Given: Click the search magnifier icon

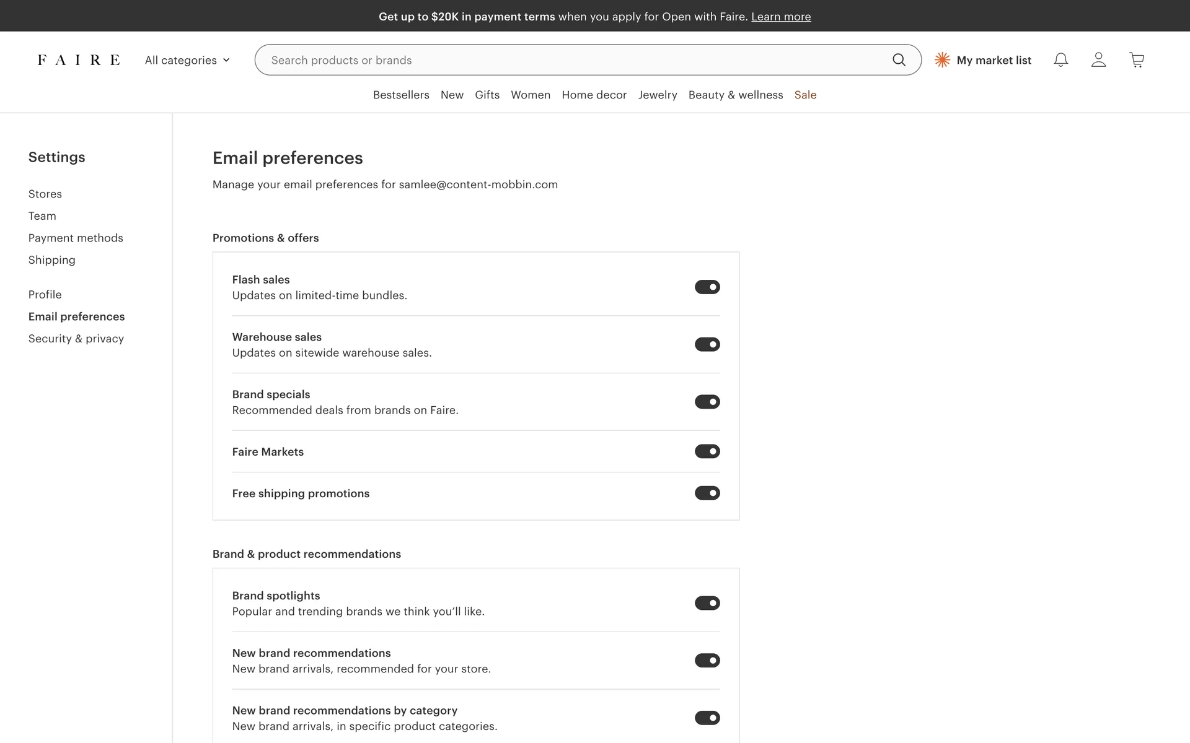Looking at the screenshot, I should (x=899, y=60).
